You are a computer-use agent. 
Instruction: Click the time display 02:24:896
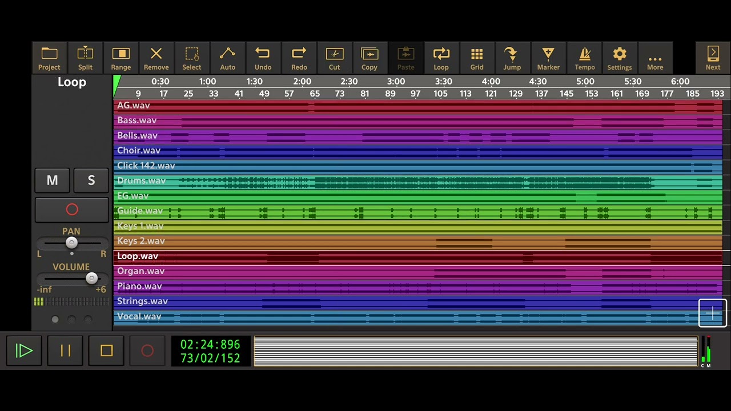(210, 344)
